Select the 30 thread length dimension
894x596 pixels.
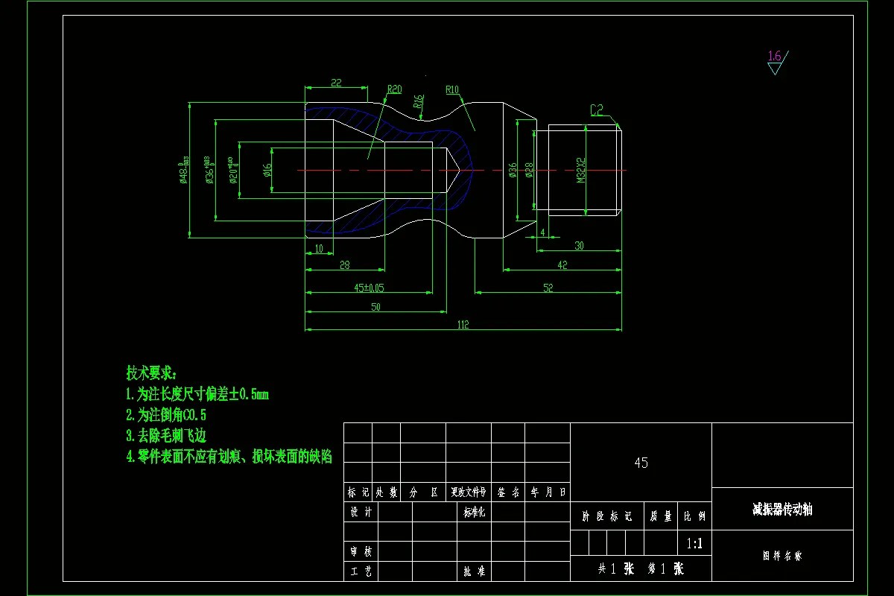[579, 245]
